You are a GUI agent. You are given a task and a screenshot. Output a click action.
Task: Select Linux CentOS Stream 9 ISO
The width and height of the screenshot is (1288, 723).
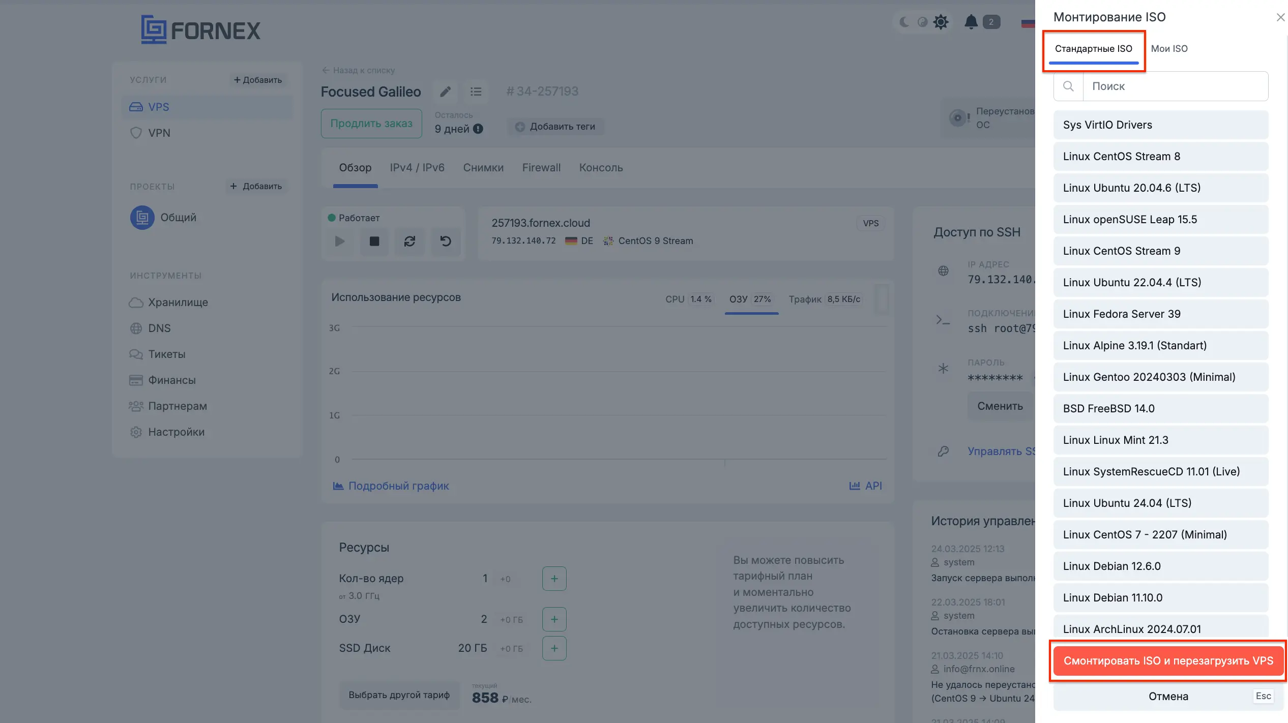[1161, 251]
